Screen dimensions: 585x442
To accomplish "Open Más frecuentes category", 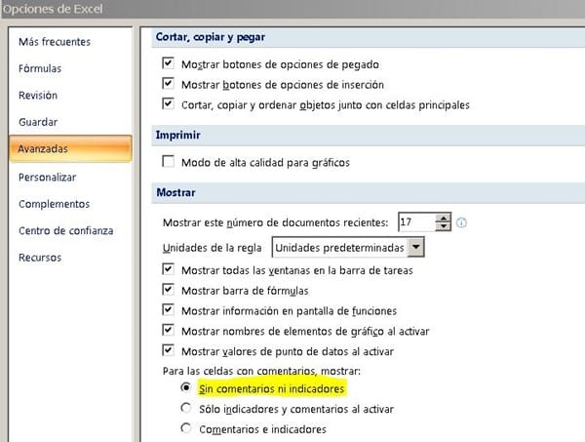I will coord(55,42).
